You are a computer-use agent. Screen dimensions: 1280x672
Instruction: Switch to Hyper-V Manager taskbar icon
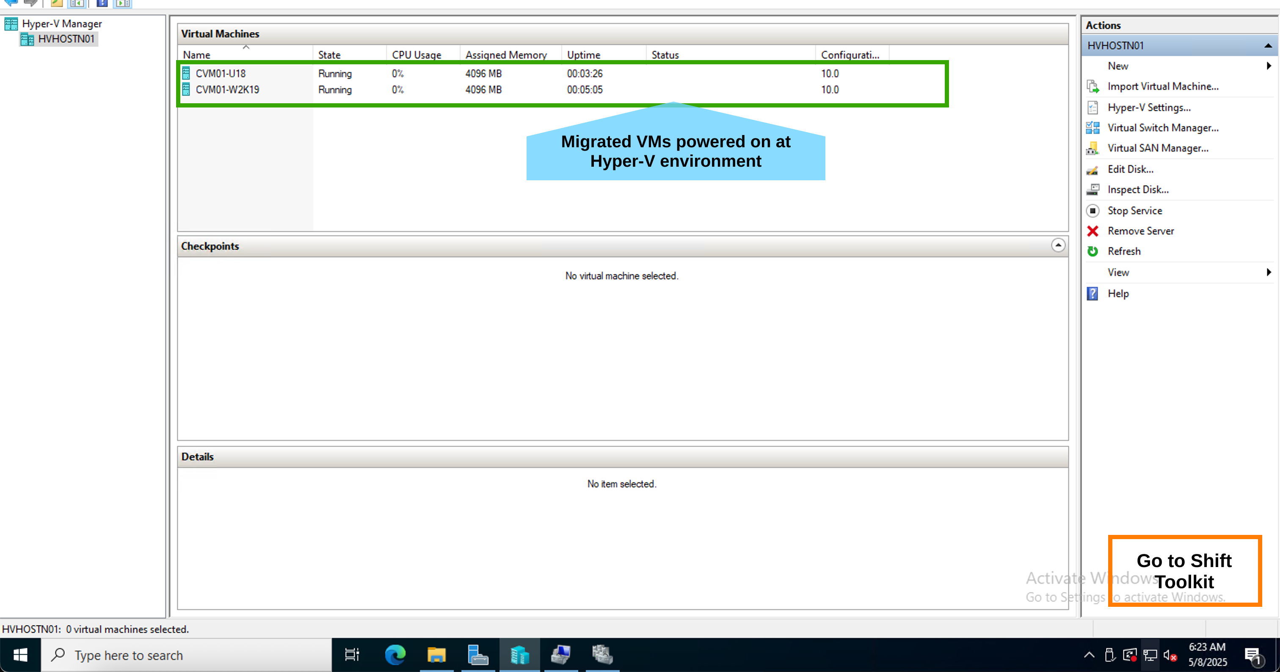pos(519,655)
